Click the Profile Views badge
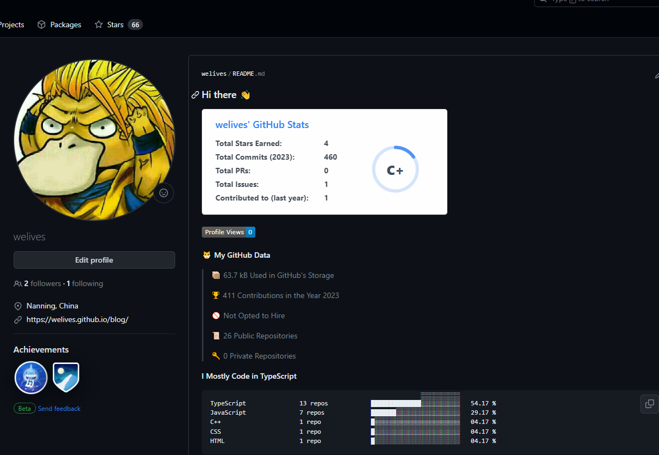 point(229,232)
